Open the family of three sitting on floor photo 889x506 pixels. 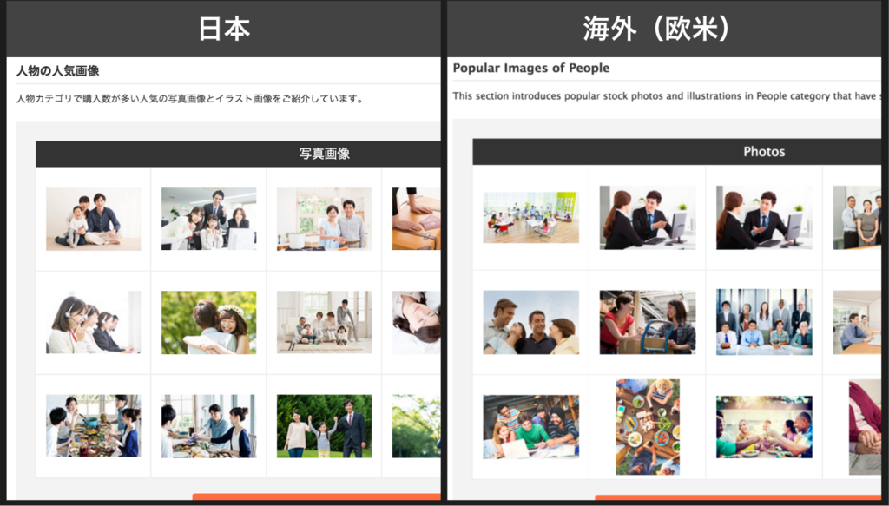click(94, 219)
